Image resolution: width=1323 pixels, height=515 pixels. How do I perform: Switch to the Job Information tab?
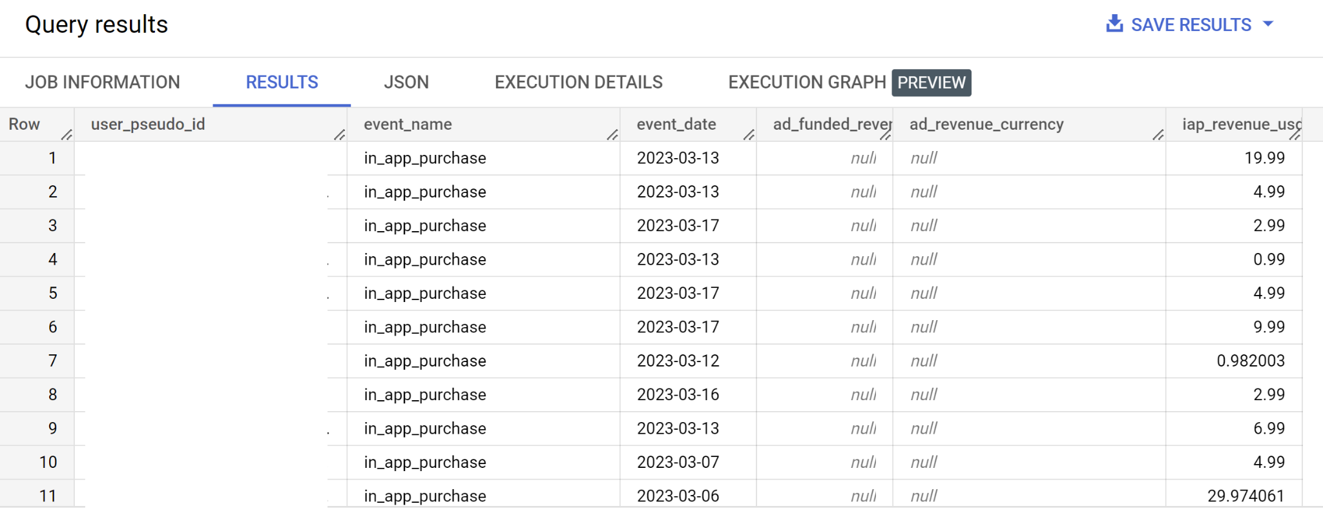102,82
